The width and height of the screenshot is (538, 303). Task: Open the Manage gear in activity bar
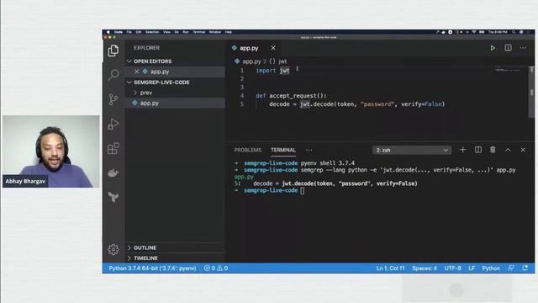(x=113, y=249)
